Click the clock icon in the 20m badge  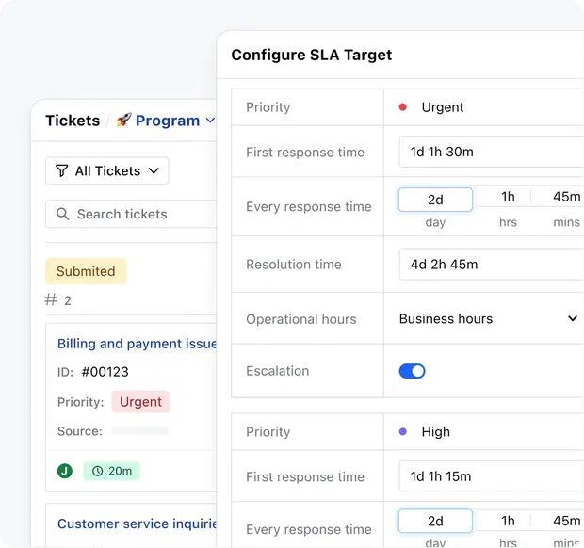click(98, 471)
